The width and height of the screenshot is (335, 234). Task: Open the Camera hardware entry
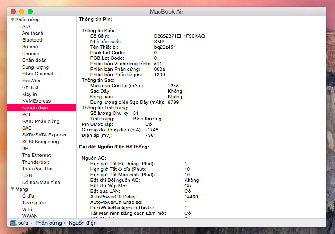31,53
